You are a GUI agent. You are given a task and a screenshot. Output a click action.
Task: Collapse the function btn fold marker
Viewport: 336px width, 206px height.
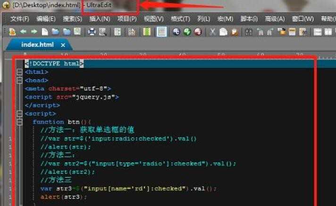(19, 122)
